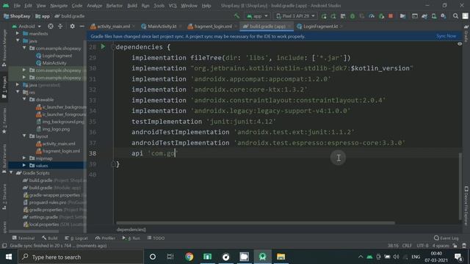Click the project panel horizontal scrollbar
The image size is (470, 264).
pyautogui.click(x=34, y=231)
